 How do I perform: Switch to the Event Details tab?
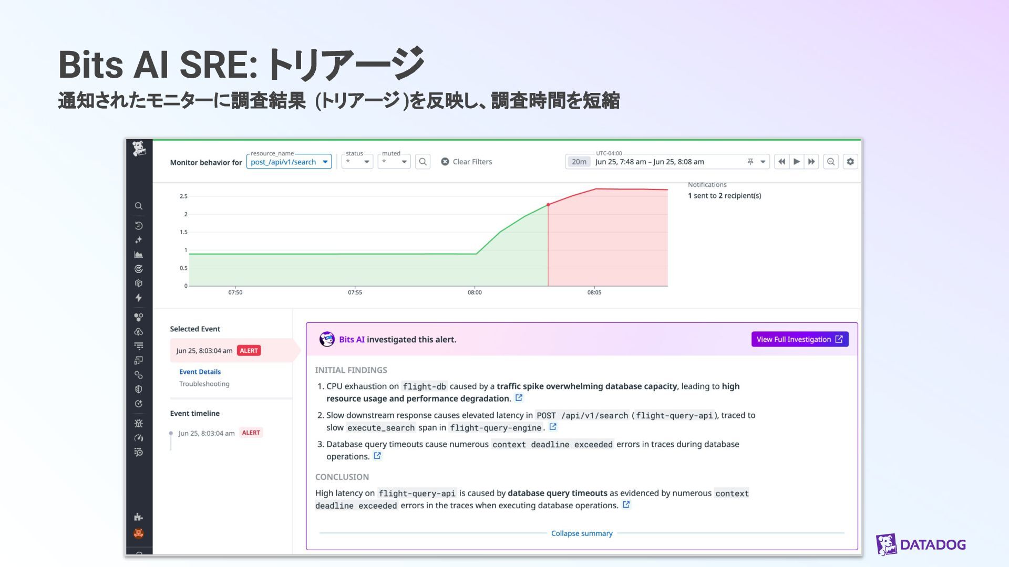point(200,372)
